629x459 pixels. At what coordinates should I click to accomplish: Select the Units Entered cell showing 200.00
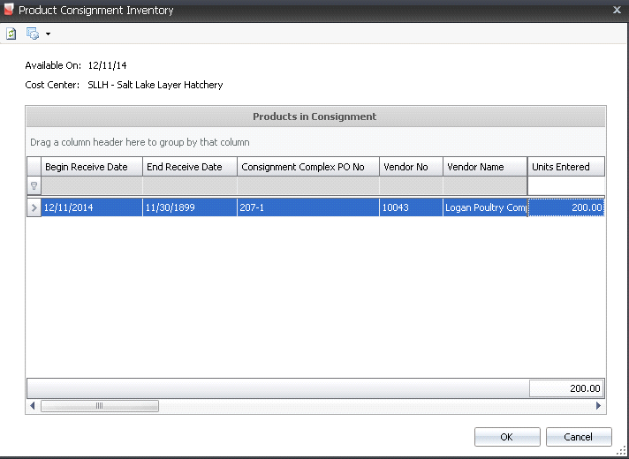(x=565, y=208)
